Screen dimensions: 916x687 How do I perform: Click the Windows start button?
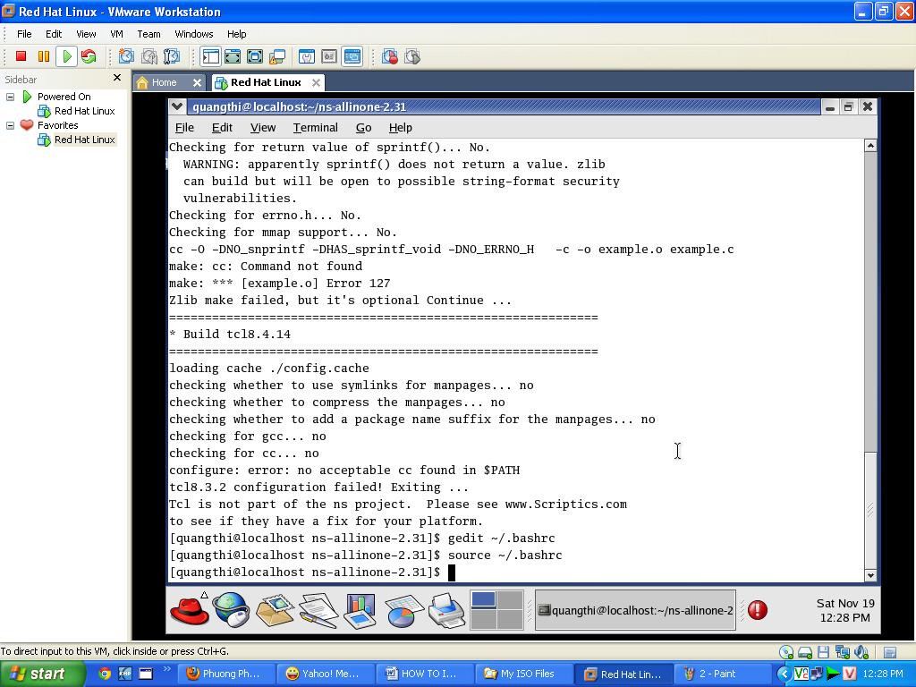point(38,674)
